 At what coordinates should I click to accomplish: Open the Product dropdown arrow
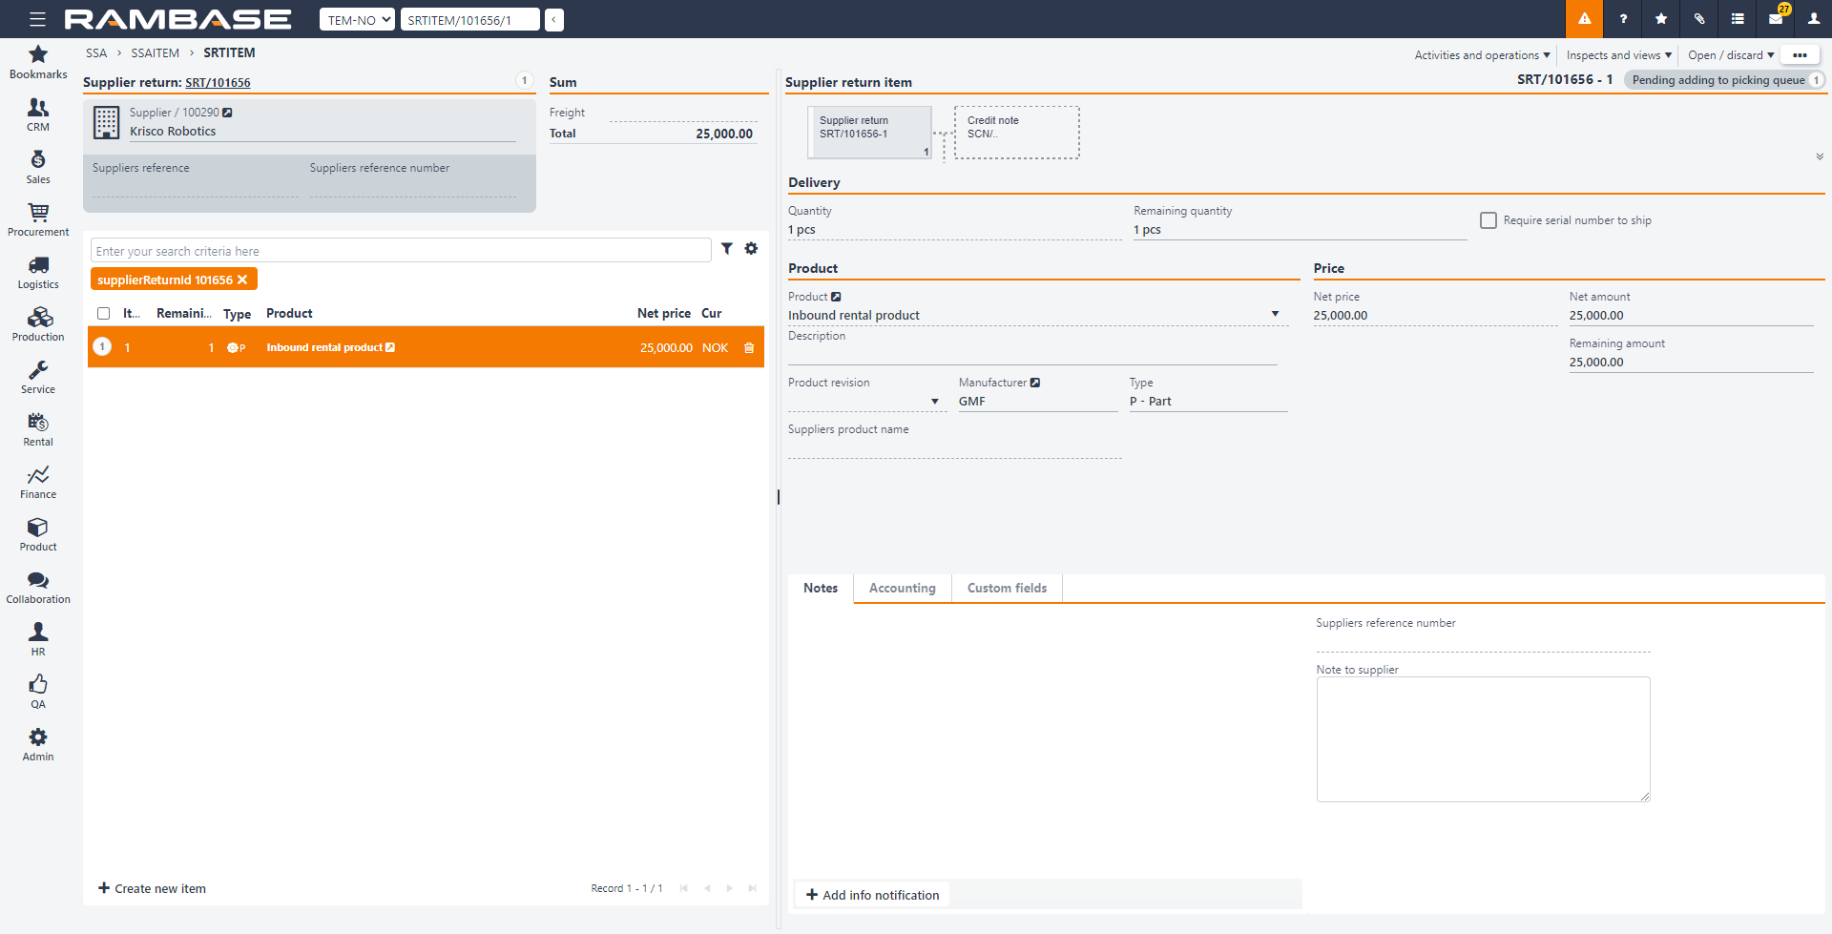point(1275,315)
